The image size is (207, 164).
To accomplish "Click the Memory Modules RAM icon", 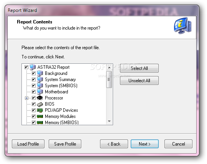I will point(40,116).
